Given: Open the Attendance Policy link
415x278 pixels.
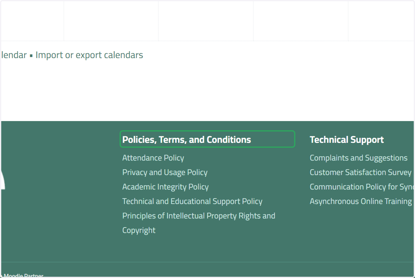Looking at the screenshot, I should pos(153,158).
